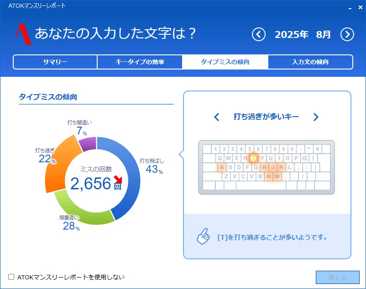Viewport: 366px width, 289px height.
Task: Click the A key on keyboard diagram
Action: [222, 167]
